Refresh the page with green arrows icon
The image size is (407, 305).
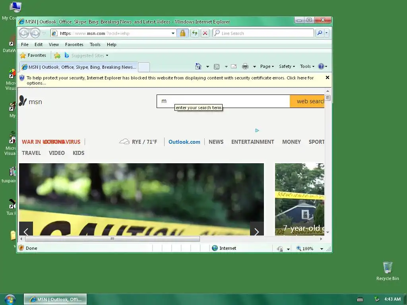[195, 33]
